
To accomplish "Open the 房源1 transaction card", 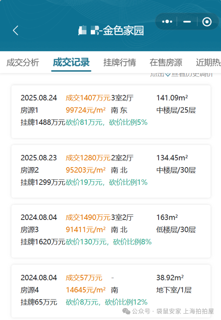I will [111, 111].
